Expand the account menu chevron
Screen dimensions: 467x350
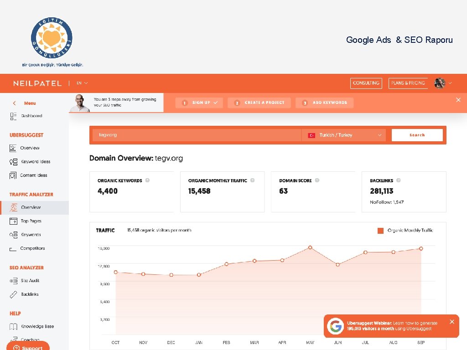pyautogui.click(x=450, y=83)
